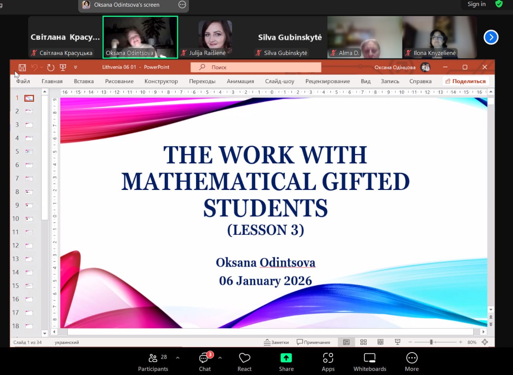The image size is (513, 375).
Task: Open Quick Access Toolbar customize dropdown
Action: 76,67
